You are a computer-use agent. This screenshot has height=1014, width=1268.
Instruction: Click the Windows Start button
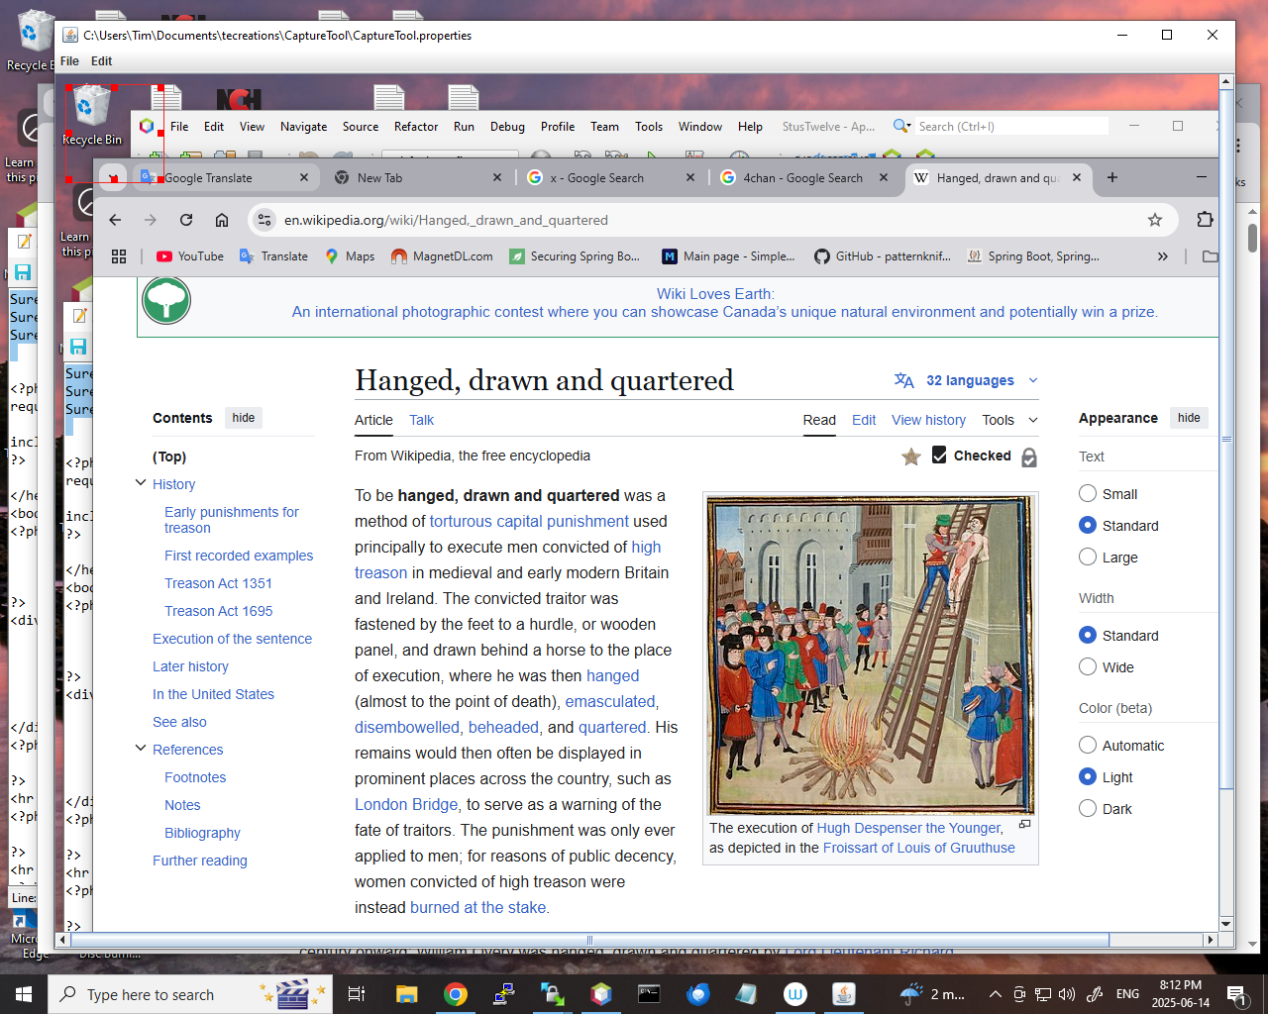tap(24, 994)
